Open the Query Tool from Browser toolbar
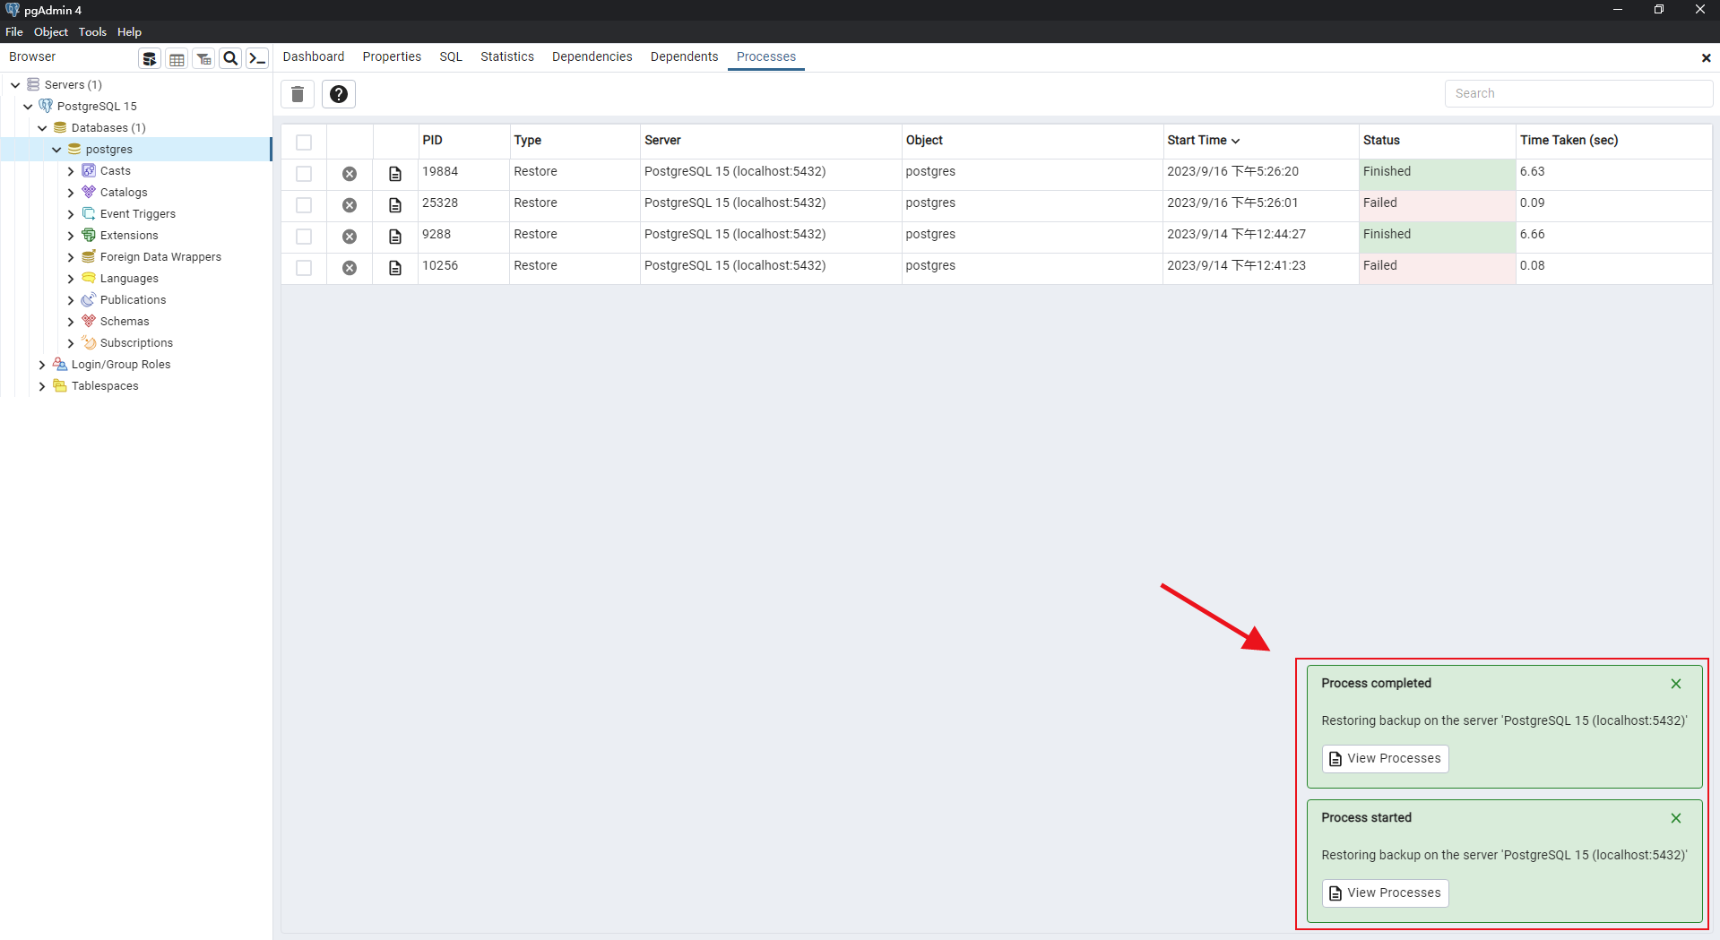This screenshot has width=1720, height=940. coord(150,59)
